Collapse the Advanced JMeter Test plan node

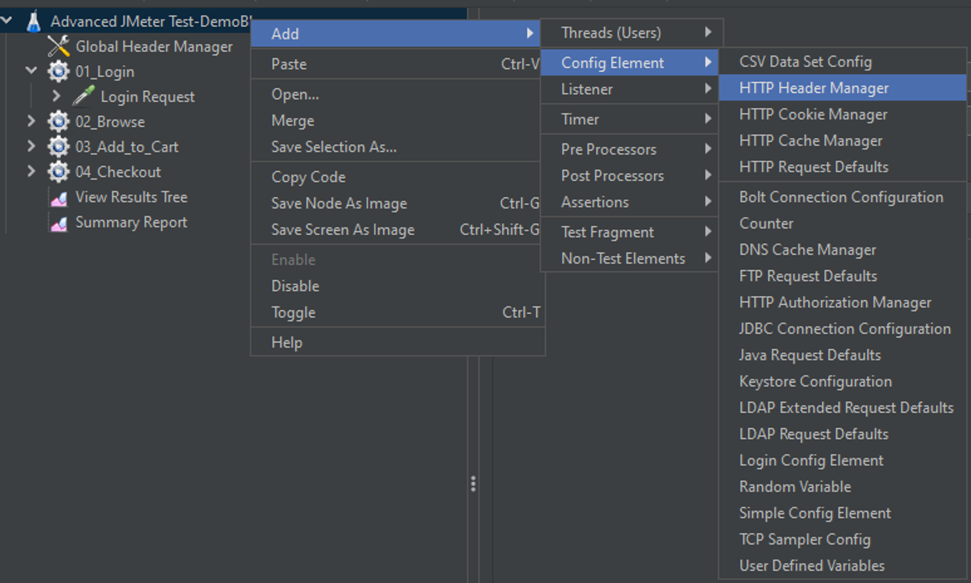click(x=7, y=21)
